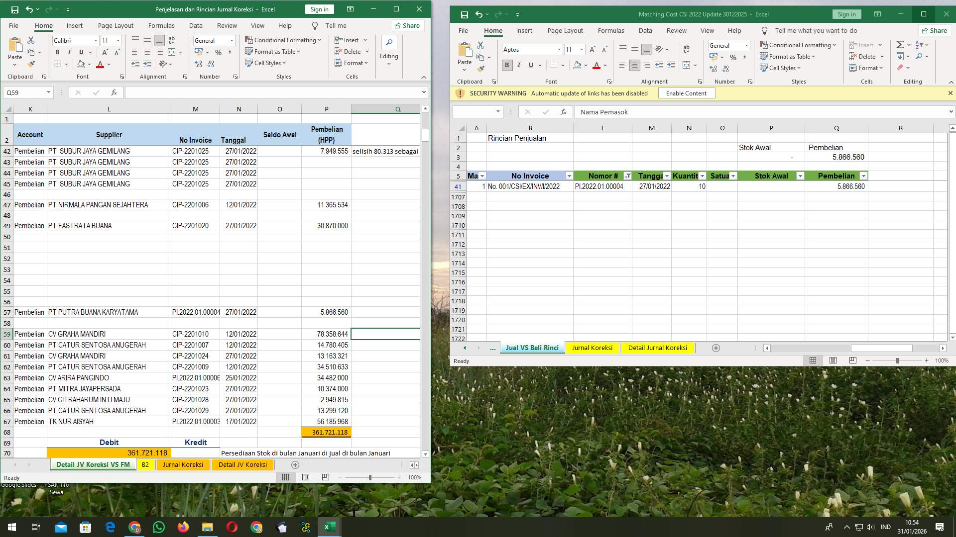Open Conditional Formatting options

(283, 40)
